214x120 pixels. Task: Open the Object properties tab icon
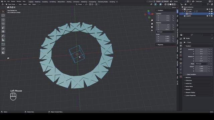pyautogui.click(x=181, y=63)
